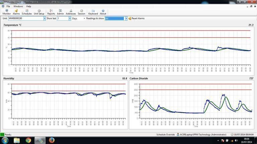Open the Keyboard toolbar icon
This screenshot has height=144, width=257.
point(93,12)
